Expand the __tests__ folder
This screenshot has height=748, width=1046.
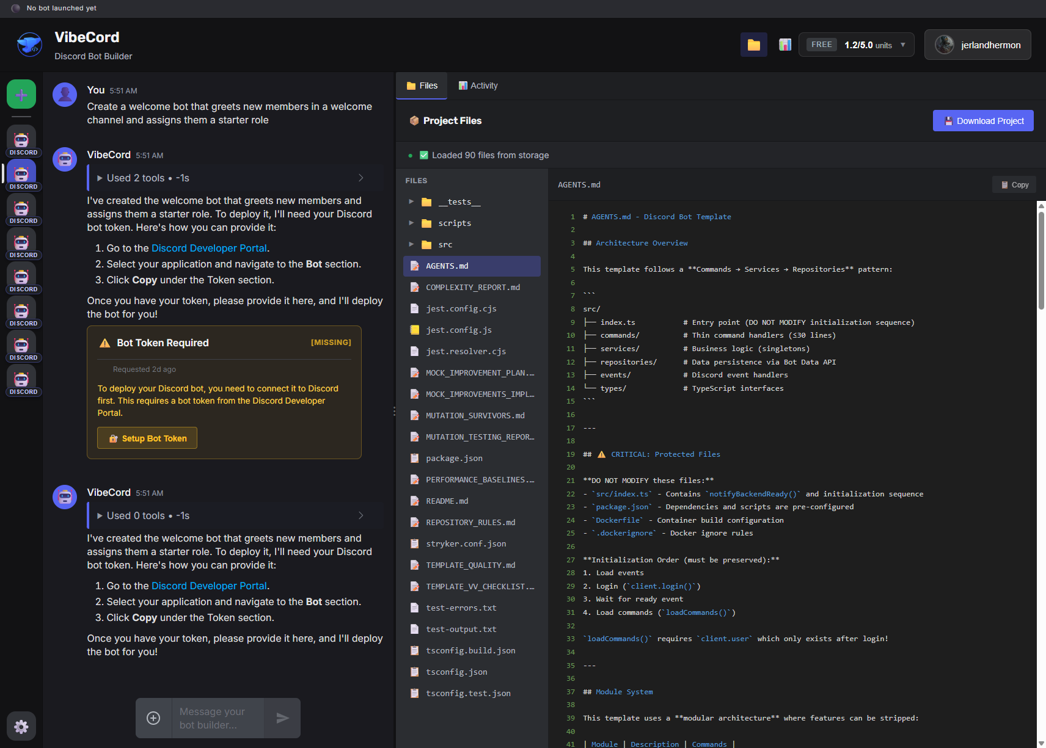click(411, 202)
